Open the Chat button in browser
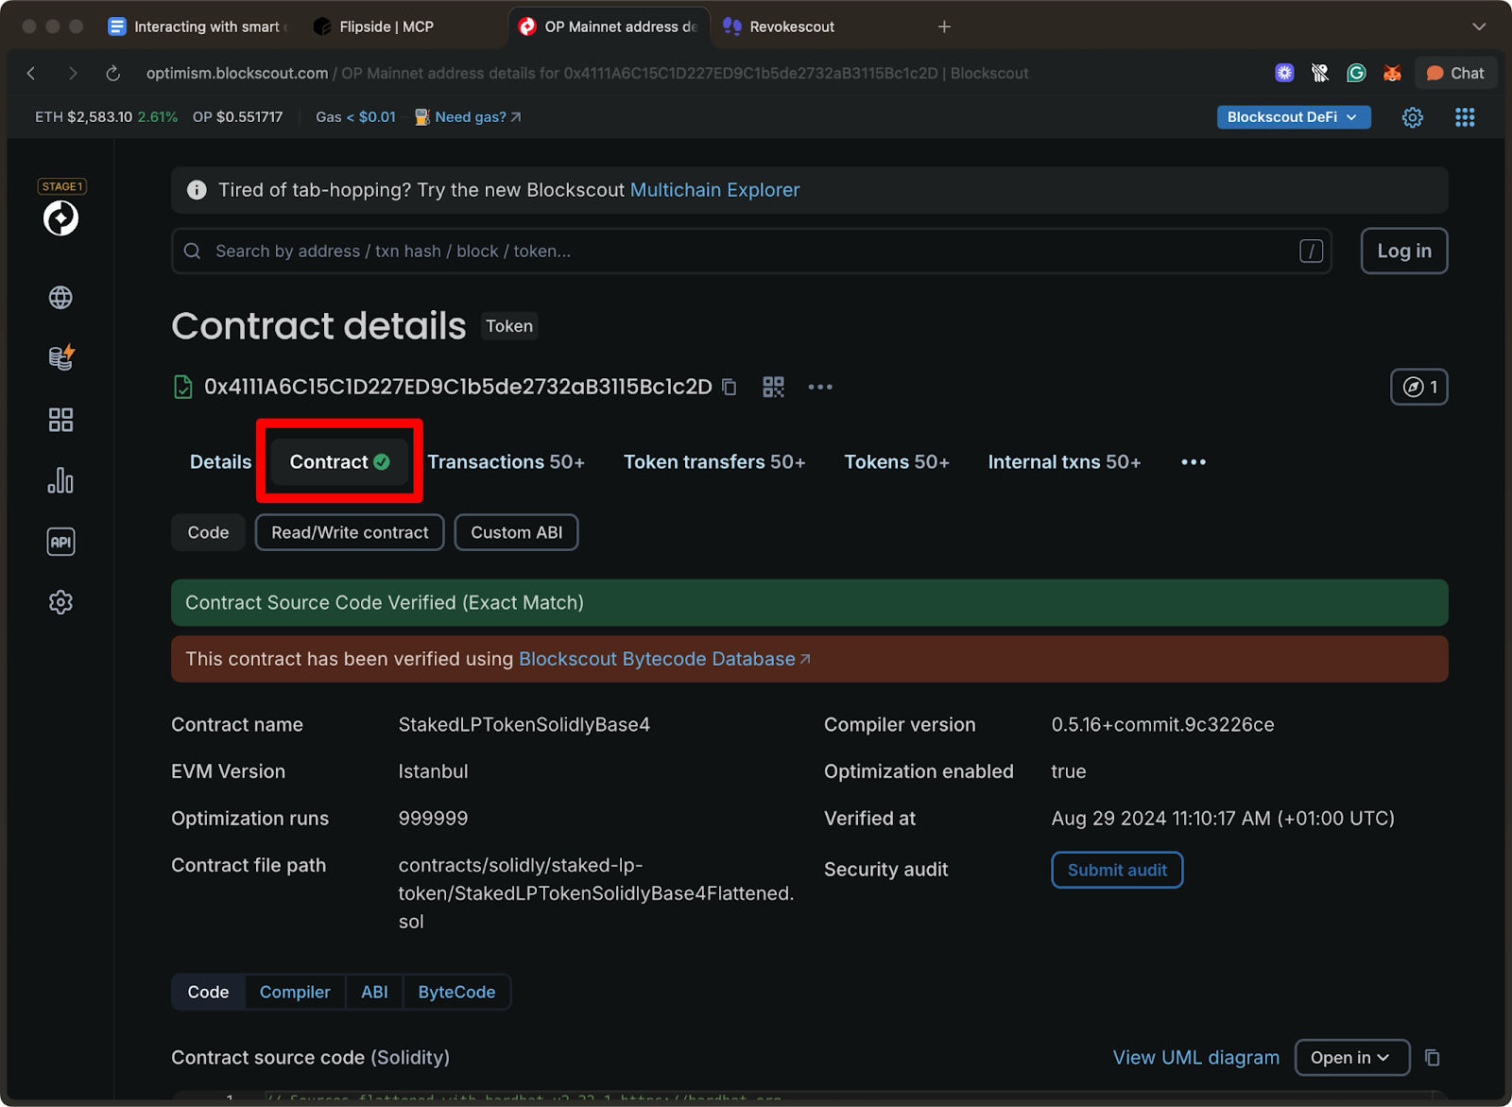The width and height of the screenshot is (1512, 1107). click(x=1455, y=73)
